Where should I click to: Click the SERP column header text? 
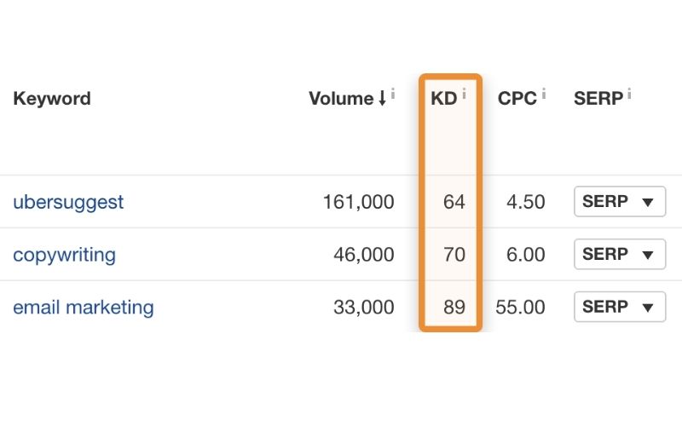point(598,99)
